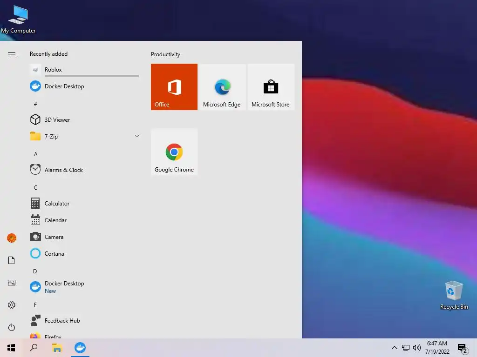Click the user account avatar

[12, 238]
